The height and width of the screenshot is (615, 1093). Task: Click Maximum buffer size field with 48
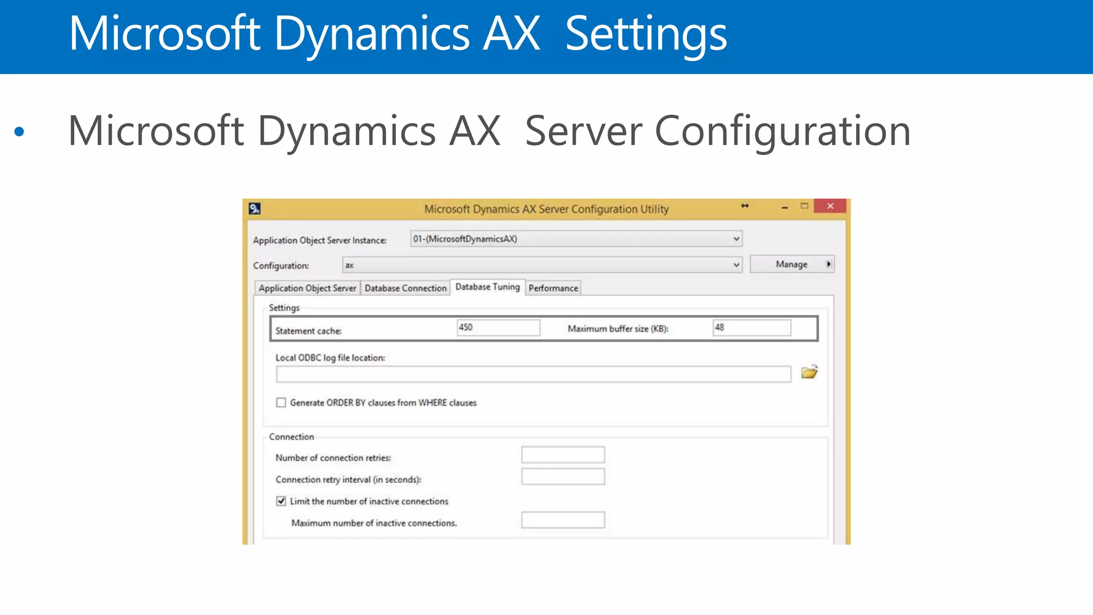pyautogui.click(x=752, y=328)
